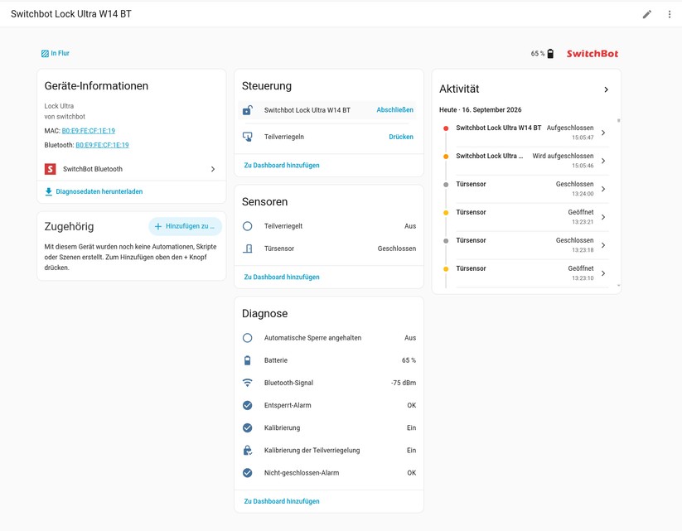The width and height of the screenshot is (682, 531).
Task: Click Kalibrierung der Teilverriegelung Ein value
Action: point(412,450)
